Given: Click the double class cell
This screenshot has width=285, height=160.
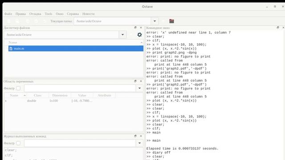Looking at the screenshot, I should tap(32, 101).
